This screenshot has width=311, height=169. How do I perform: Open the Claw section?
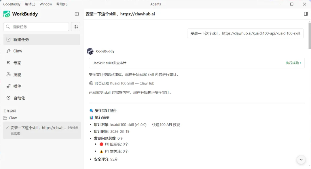[x=42, y=51]
